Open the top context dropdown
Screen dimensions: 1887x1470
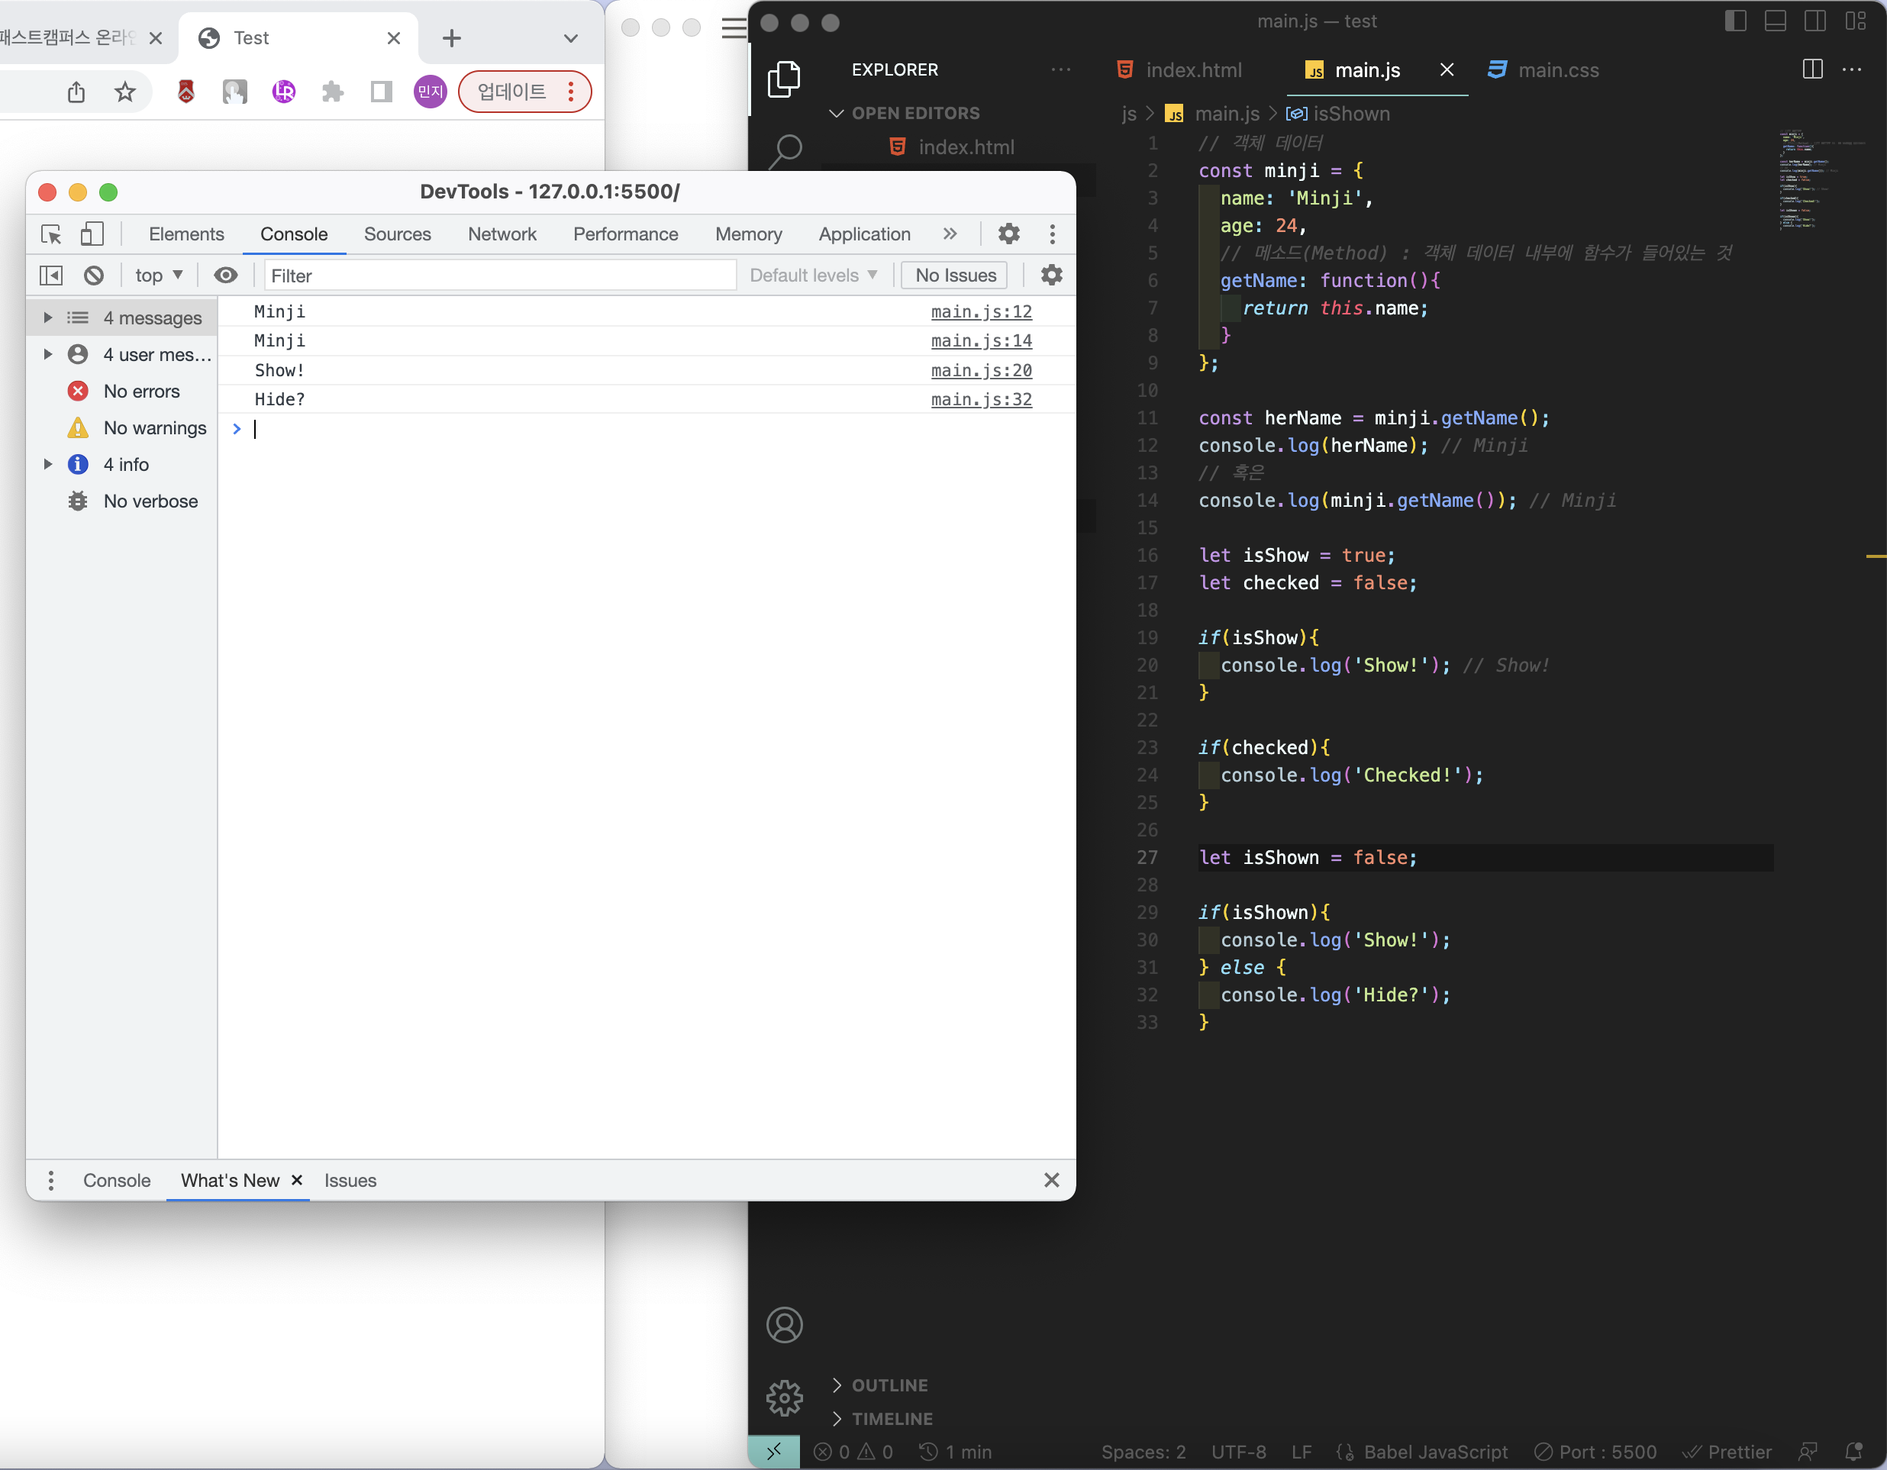[x=159, y=276]
